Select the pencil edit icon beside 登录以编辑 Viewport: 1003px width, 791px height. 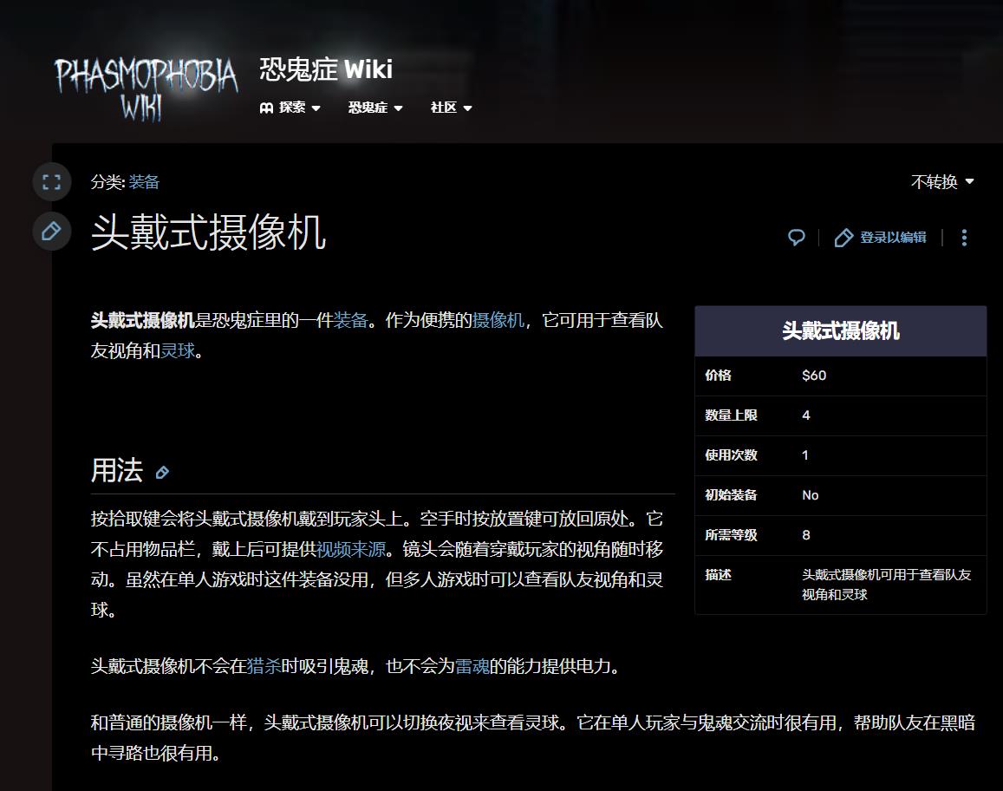pos(843,237)
